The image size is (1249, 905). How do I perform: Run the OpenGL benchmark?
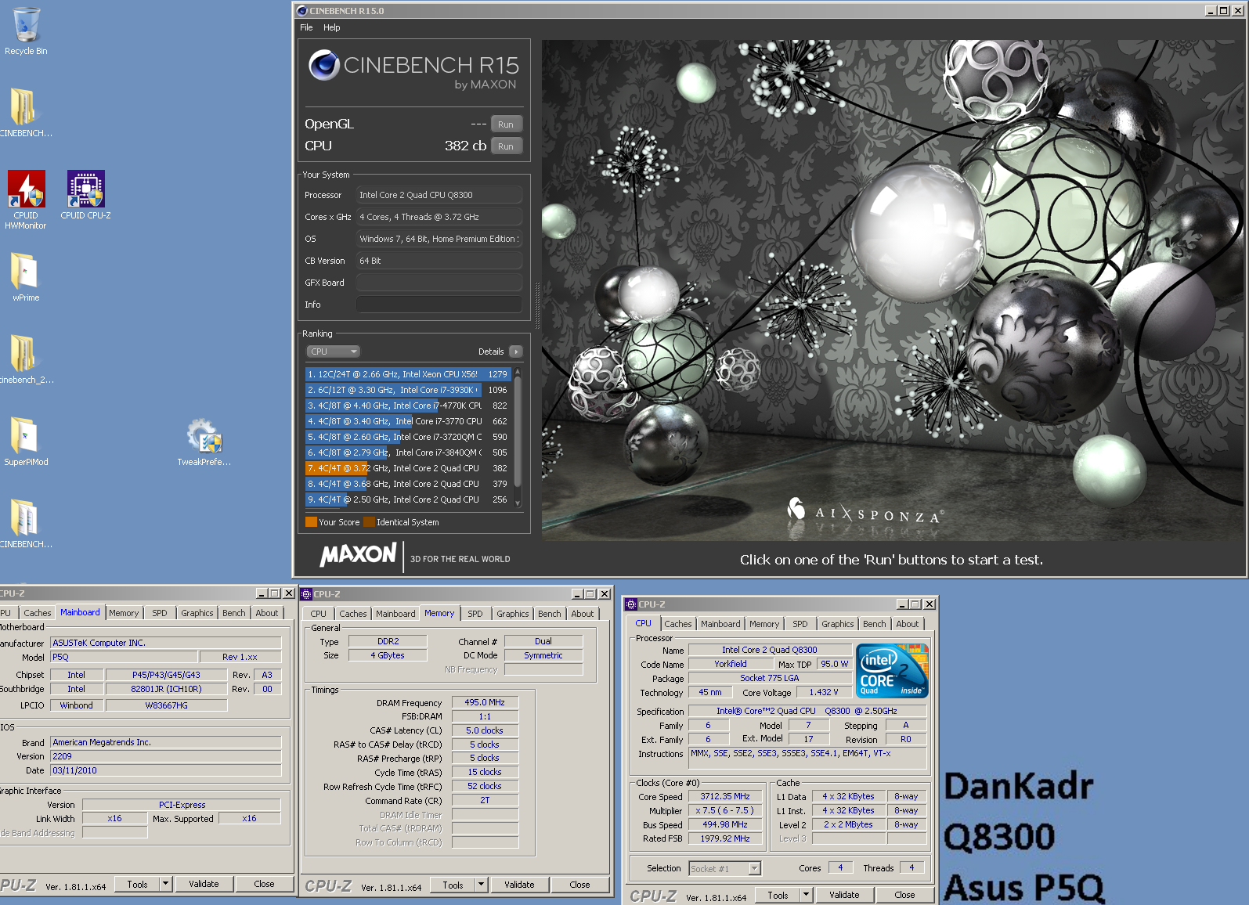coord(506,124)
